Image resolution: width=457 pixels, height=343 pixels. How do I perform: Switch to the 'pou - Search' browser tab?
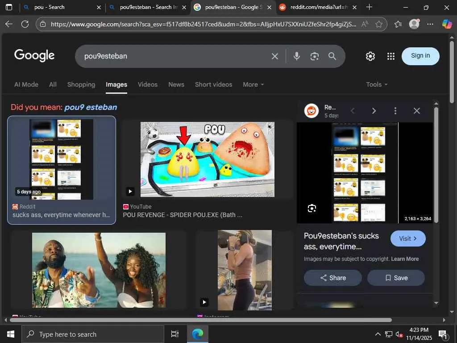58,7
